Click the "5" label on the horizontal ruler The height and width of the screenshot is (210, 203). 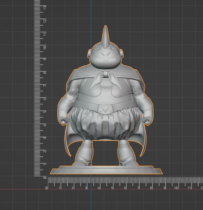coord(112,188)
